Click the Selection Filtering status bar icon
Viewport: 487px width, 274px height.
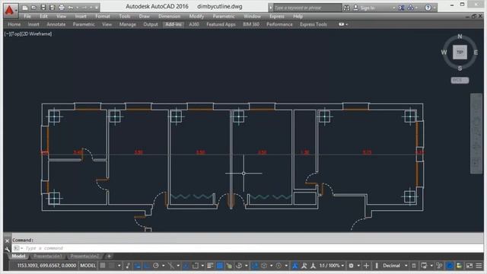coord(264,266)
